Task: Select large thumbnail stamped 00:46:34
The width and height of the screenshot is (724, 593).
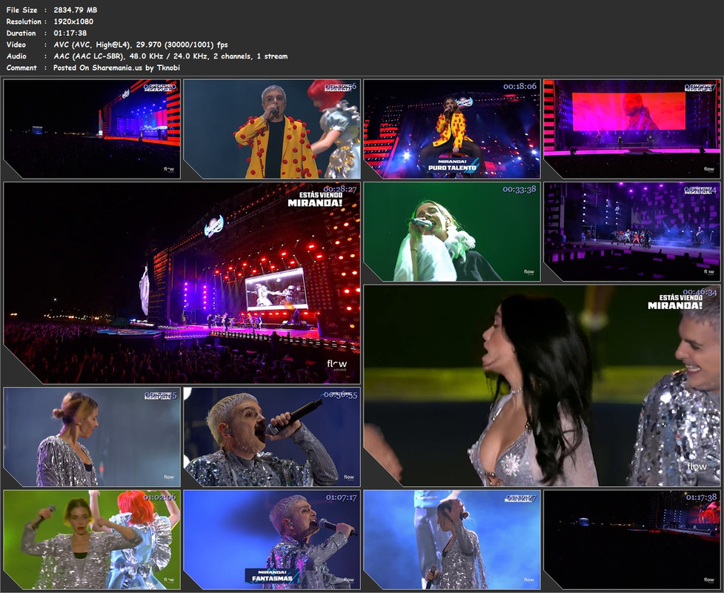Action: (542, 385)
